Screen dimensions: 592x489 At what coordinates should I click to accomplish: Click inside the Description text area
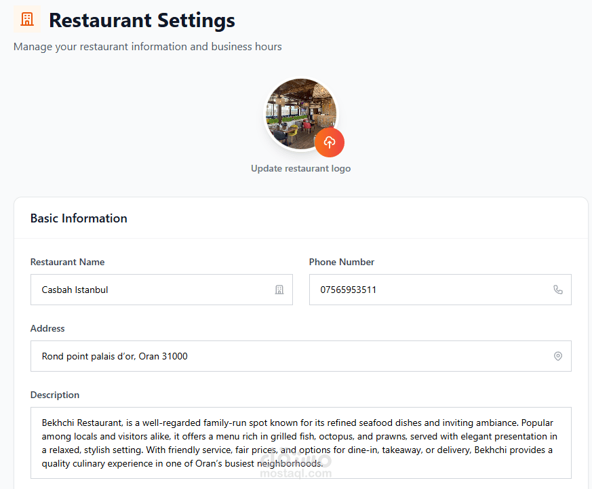[x=301, y=443]
